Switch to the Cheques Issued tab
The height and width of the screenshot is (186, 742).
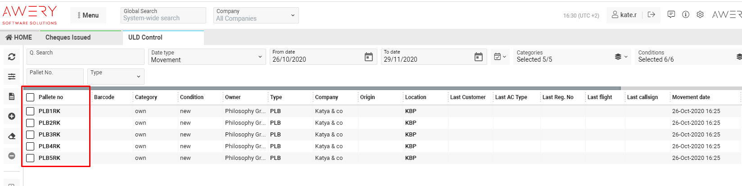(68, 37)
